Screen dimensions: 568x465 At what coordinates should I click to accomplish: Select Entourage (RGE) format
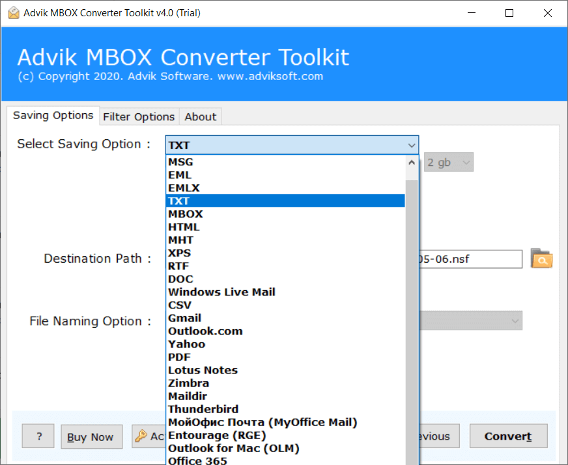point(285,435)
